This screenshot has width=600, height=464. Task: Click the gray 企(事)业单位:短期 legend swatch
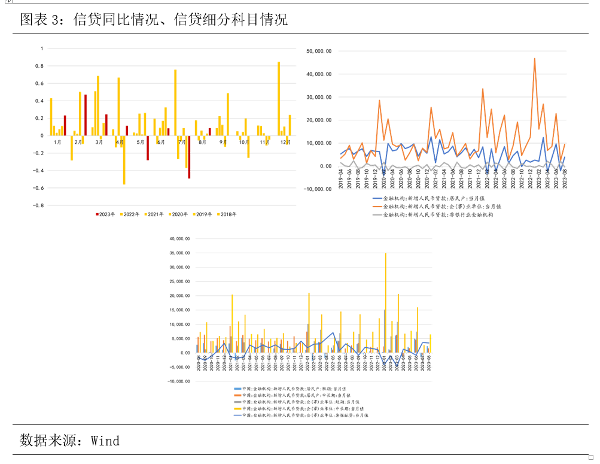click(237, 402)
